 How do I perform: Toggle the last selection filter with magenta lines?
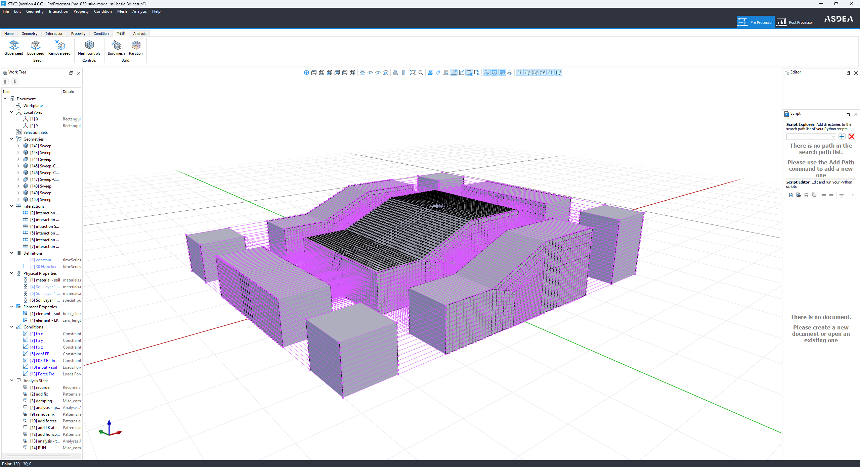coord(558,72)
